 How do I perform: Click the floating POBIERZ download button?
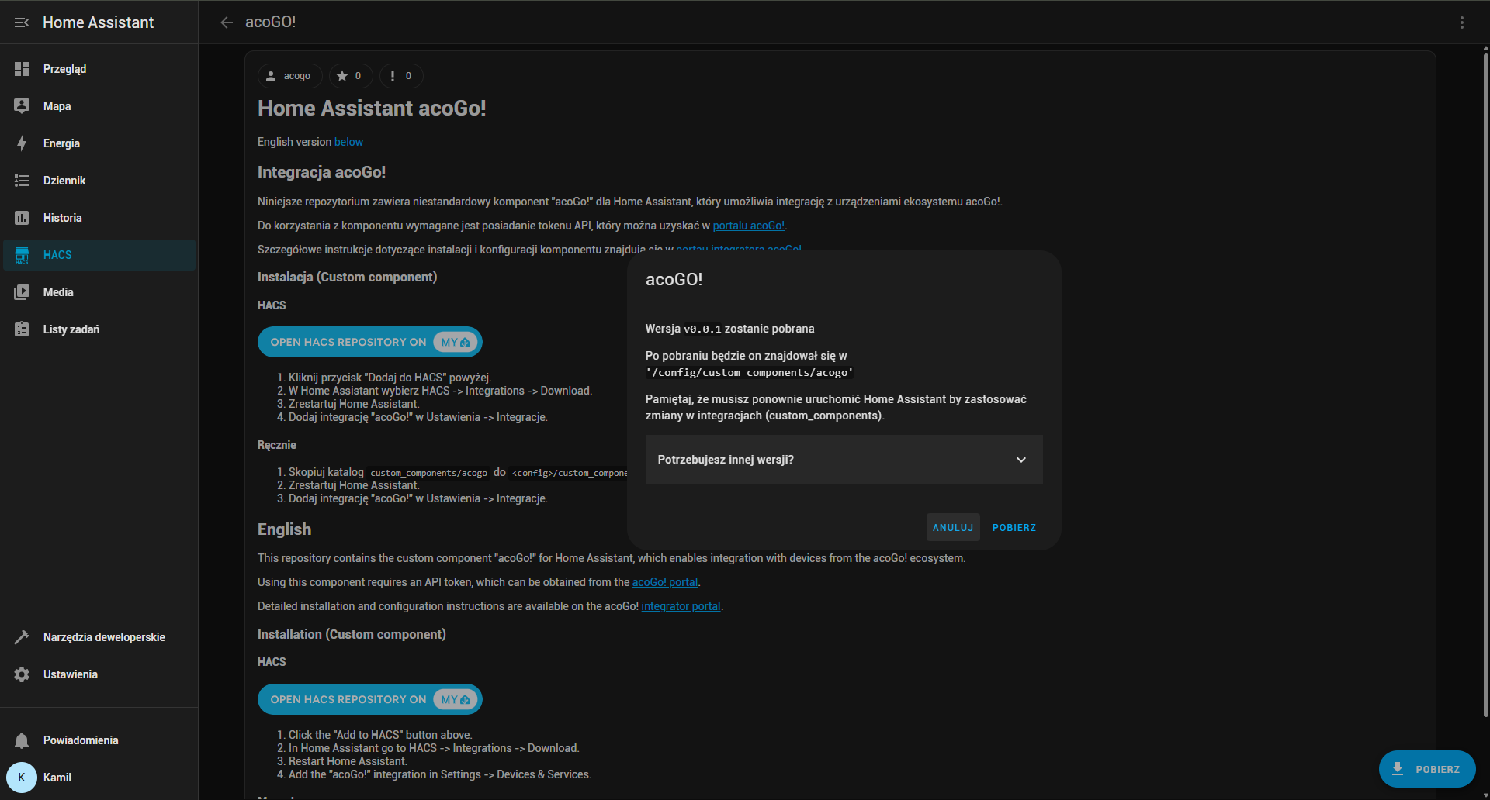(1426, 769)
